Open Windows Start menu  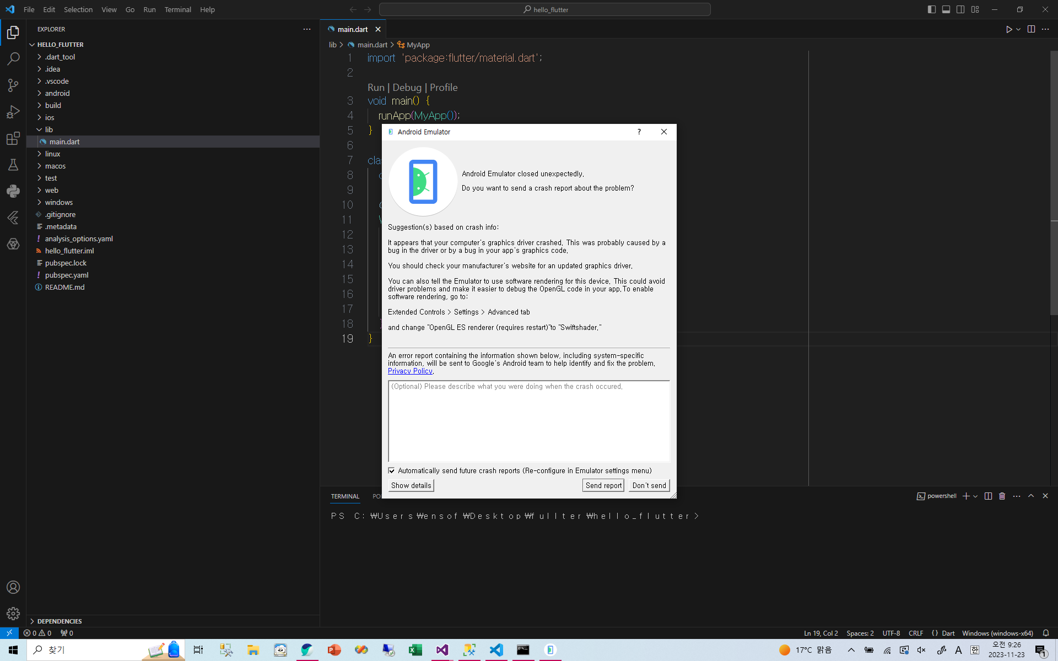click(x=13, y=650)
